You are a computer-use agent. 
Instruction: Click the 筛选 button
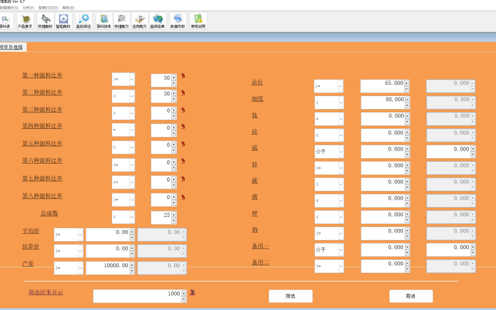290,296
